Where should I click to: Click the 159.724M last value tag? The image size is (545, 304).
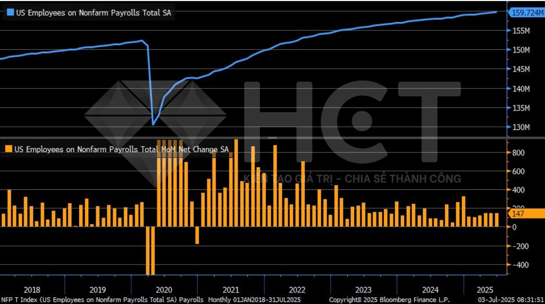pyautogui.click(x=527, y=13)
